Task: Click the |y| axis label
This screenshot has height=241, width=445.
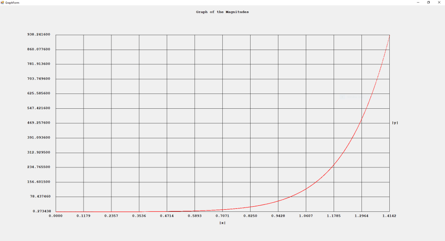Action: click(x=395, y=123)
